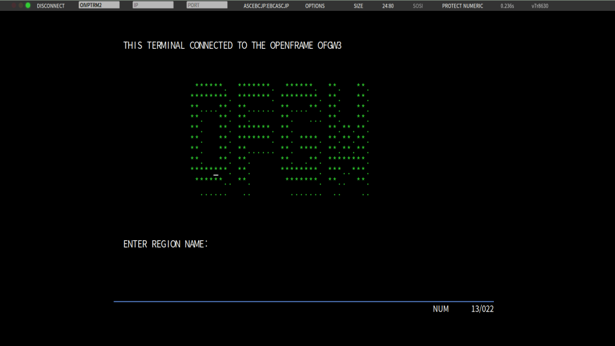Click the 13/022 cursor position indicator
This screenshot has height=346, width=615.
coord(482,309)
